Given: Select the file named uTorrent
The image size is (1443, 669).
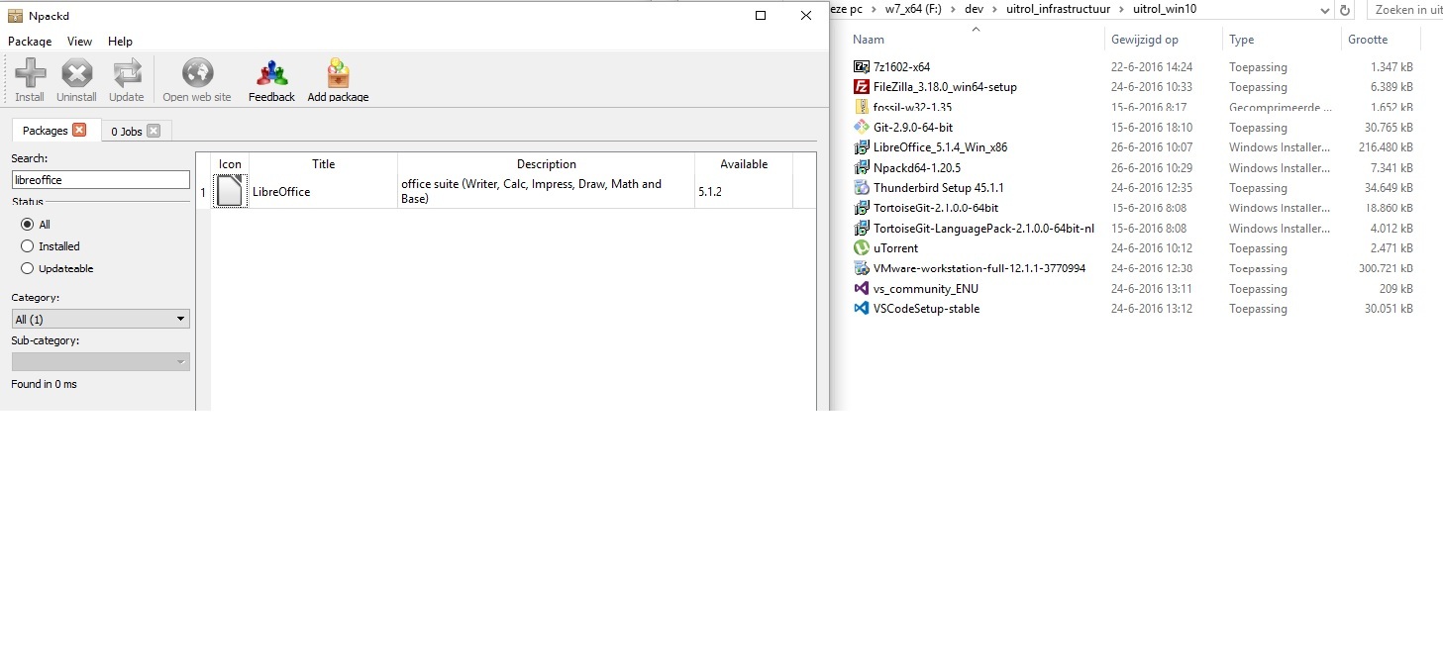Looking at the screenshot, I should pos(895,248).
